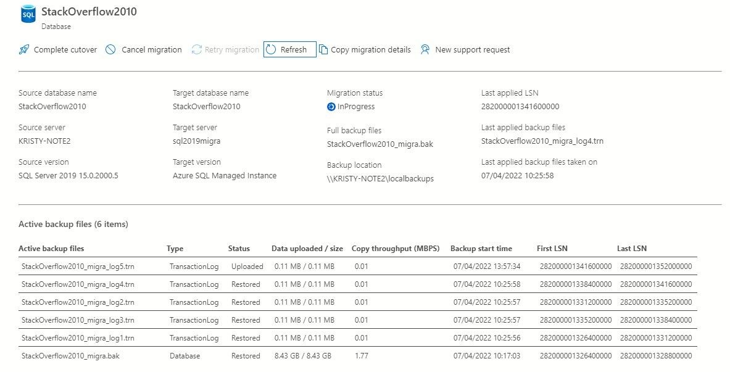
Task: Select the value under Last applied LSN
Action: tap(520, 106)
